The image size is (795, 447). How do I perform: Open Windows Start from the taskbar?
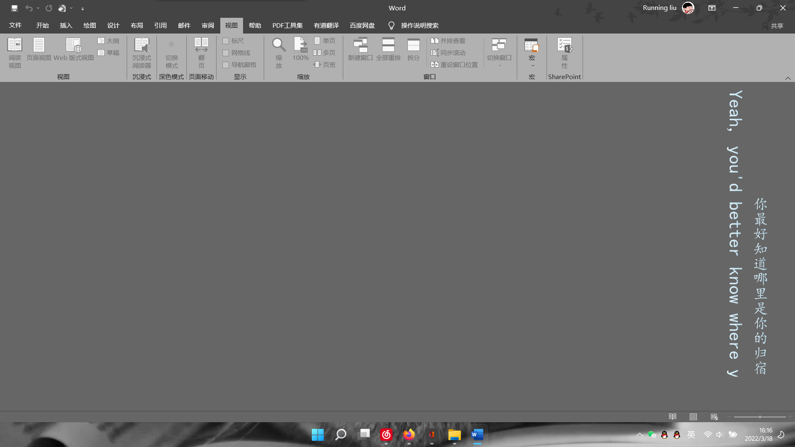click(318, 435)
